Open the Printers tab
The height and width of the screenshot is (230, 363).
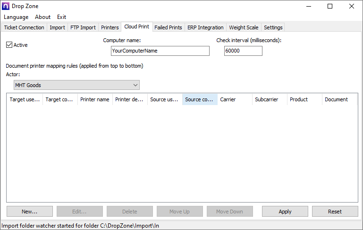110,27
